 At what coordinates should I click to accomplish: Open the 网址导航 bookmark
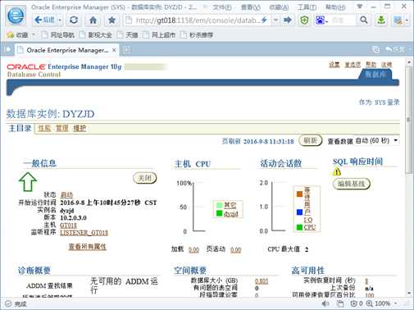tap(58, 35)
